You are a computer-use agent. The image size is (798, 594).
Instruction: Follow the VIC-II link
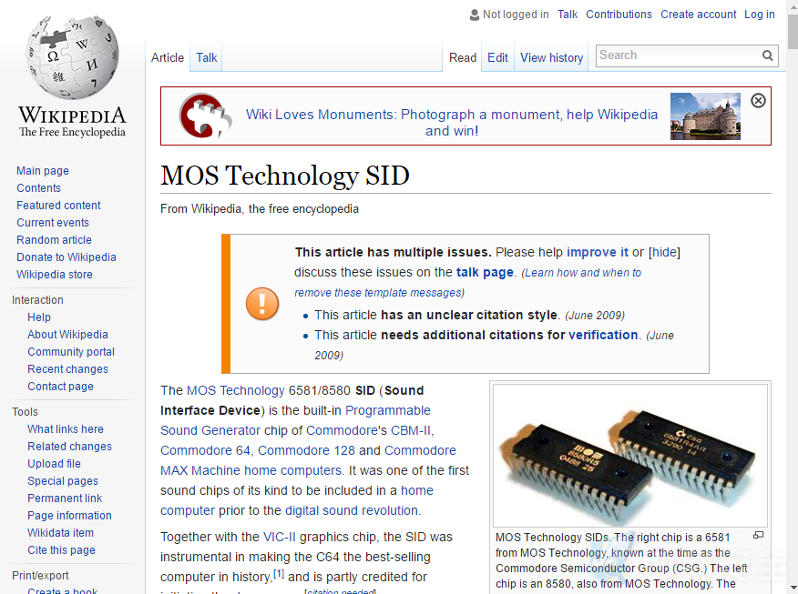(280, 537)
